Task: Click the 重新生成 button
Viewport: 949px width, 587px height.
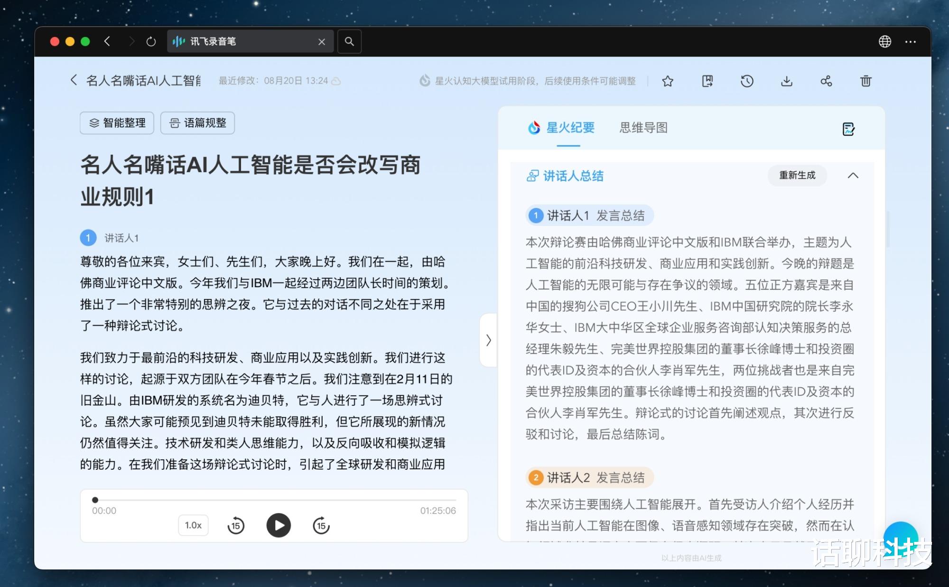Action: pyautogui.click(x=797, y=176)
